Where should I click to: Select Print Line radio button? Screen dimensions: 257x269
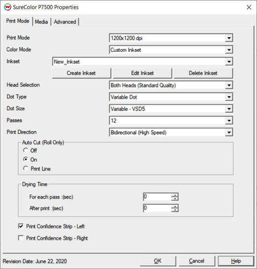[26, 169]
